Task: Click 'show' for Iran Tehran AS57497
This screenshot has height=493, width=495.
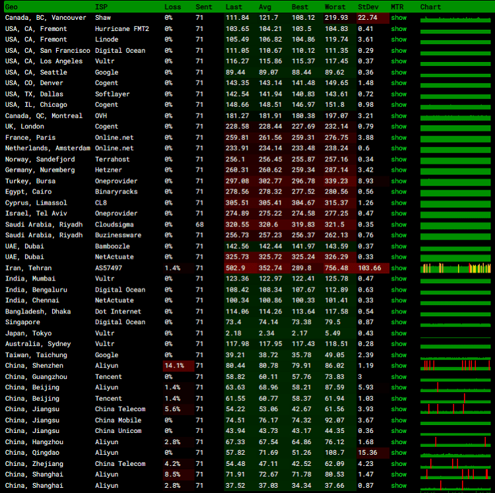Action: (399, 268)
